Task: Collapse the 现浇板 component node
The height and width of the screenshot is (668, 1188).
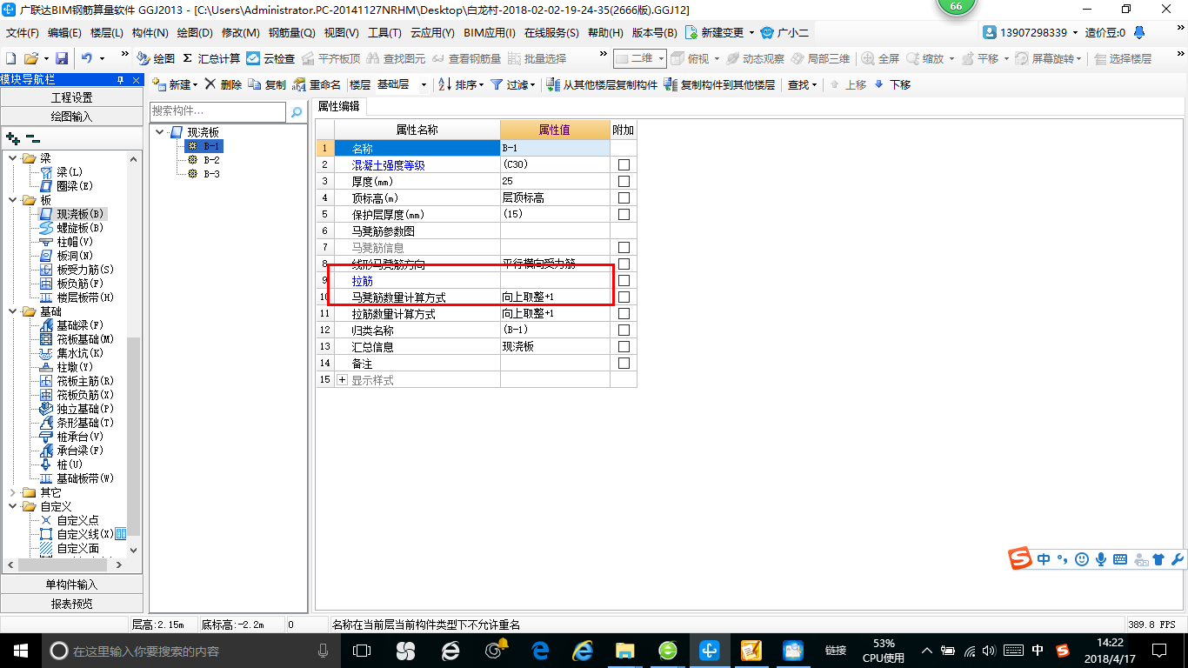Action: [160, 132]
